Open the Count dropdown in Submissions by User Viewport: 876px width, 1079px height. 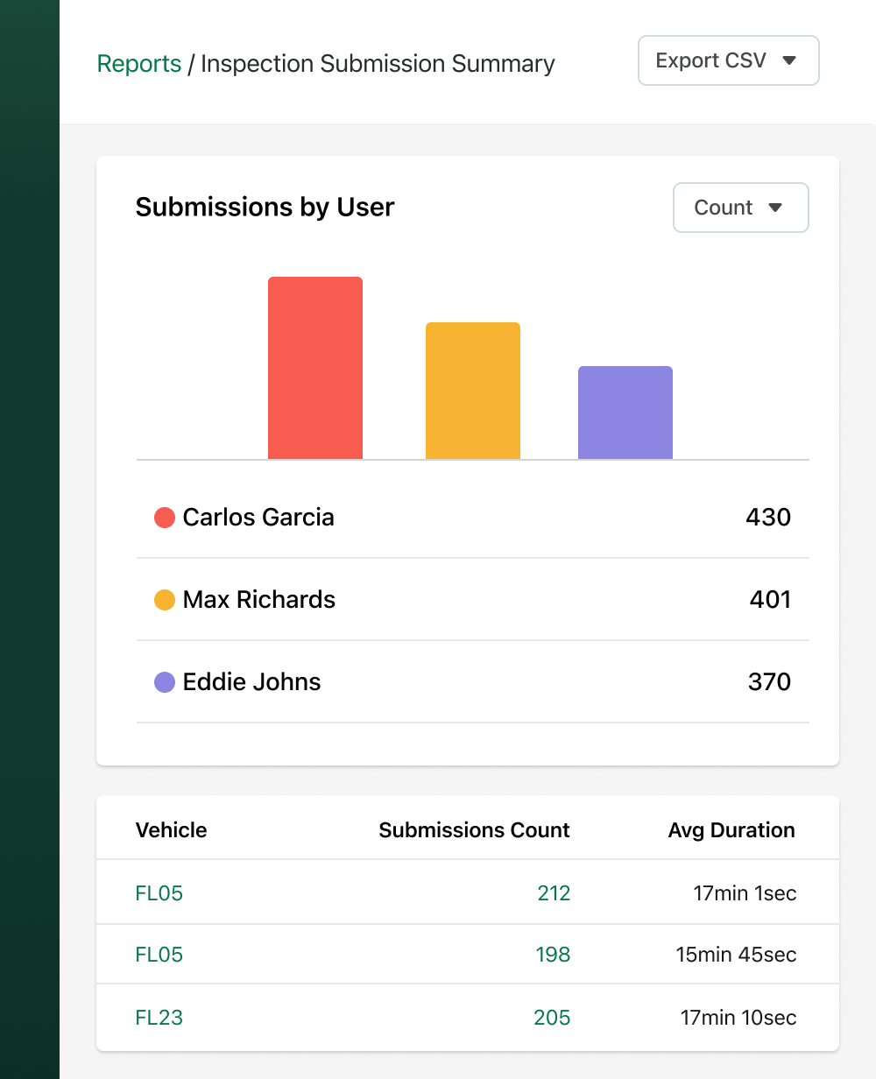[x=740, y=208]
